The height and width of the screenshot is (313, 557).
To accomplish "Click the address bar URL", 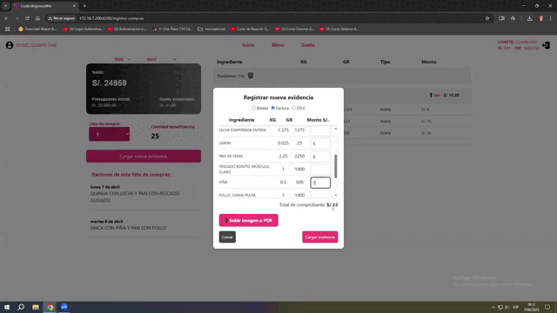I will coord(111,18).
